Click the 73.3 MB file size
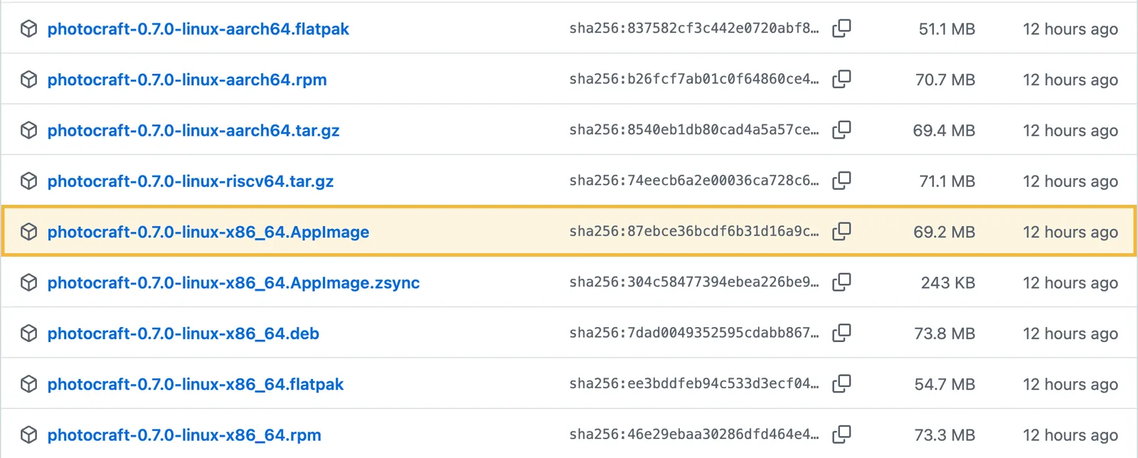Viewport: 1138px width, 458px height. point(945,435)
